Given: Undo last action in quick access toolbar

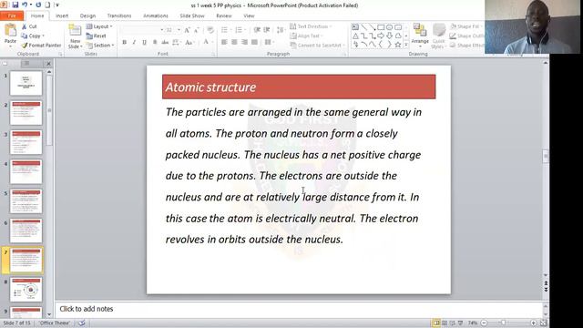Looking at the screenshot, I should [x=25, y=5].
